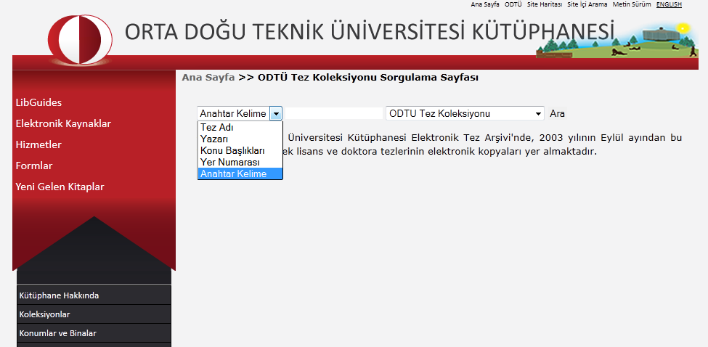This screenshot has width=708, height=347.
Task: Open Kütüphane Hakkında menu entry
Action: [x=94, y=295]
